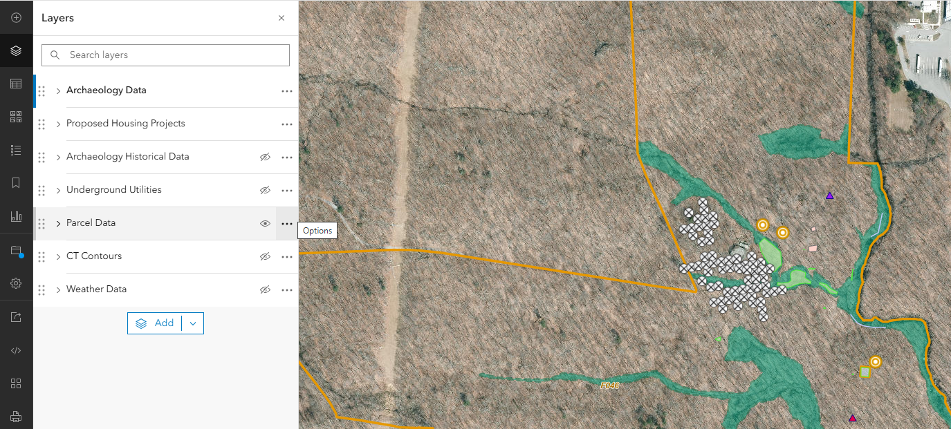Viewport: 951px width, 429px height.
Task: Open the Add layer dropdown arrow
Action: (x=192, y=323)
